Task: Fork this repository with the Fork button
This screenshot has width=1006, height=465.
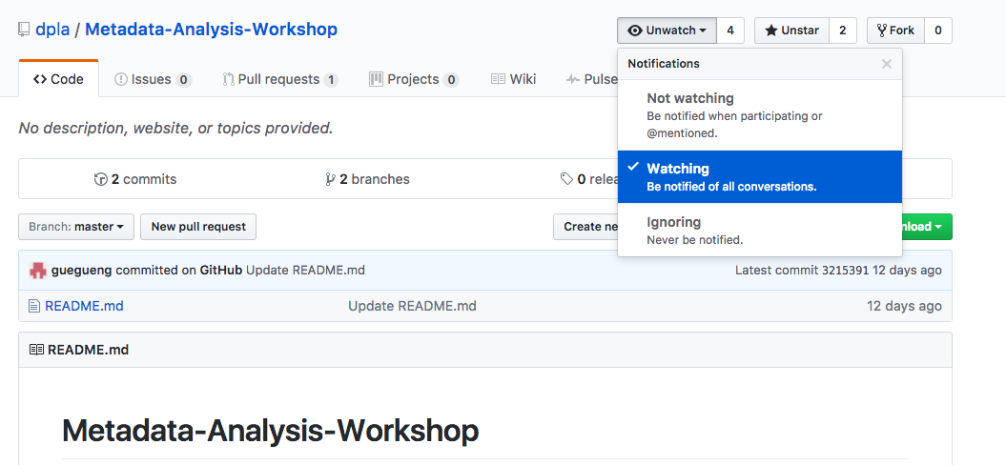Action: pos(895,30)
